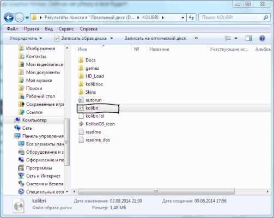Viewport: 274px width, 218px height.
Task: Expand the Записать образ диска dropdown arrow
Action: tap(112, 38)
